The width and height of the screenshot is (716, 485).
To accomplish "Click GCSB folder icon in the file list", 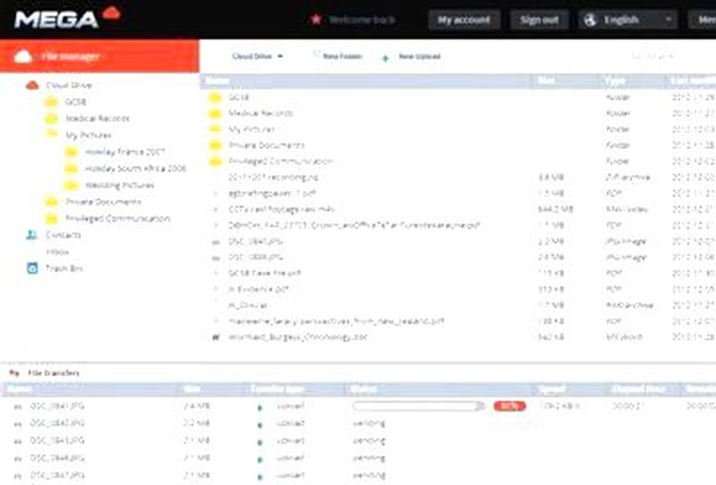I will click(215, 97).
